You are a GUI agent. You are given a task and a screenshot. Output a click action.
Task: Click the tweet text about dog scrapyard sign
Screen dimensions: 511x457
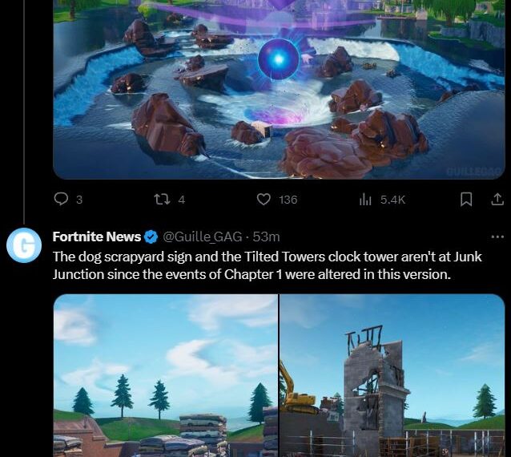(x=268, y=265)
